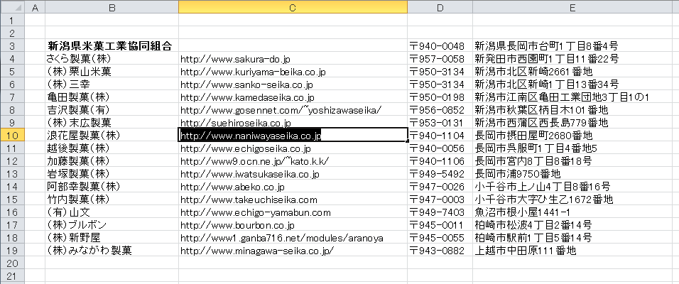Screen dimensions: 679x284
Task: Click address 新発田市西園町1丁目11番22号
Action: tap(546, 59)
